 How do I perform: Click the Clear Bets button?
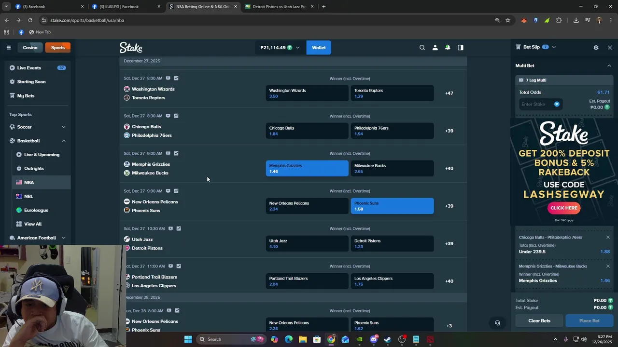tap(539, 320)
